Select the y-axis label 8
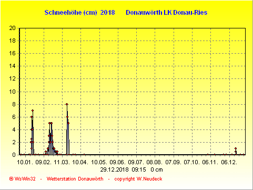253x190 pixels. pyautogui.click(x=14, y=104)
